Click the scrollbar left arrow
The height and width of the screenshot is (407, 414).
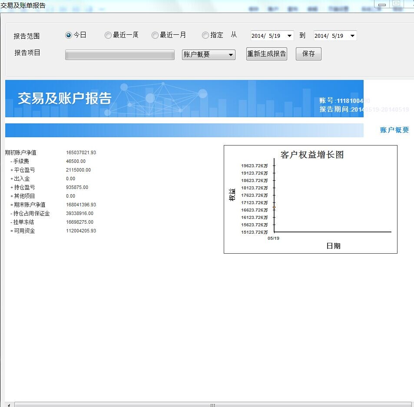tap(9, 405)
